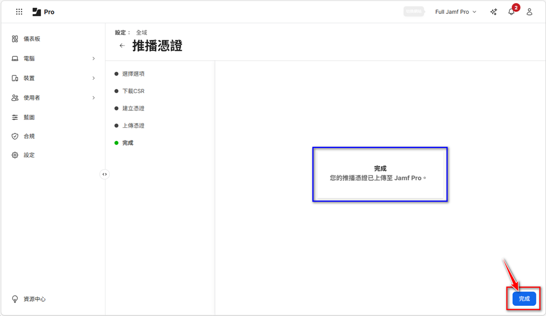Jump to the 上傳憑證 step
546x316 pixels.
[133, 126]
